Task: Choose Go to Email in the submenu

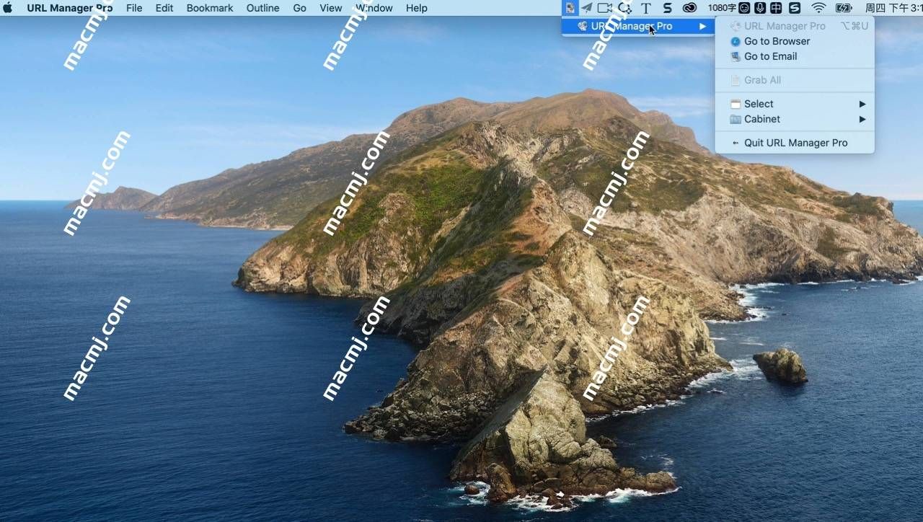Action: click(795, 56)
